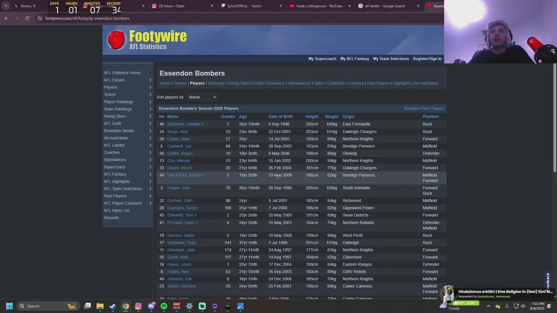Image resolution: width=557 pixels, height=313 pixels.
Task: Click the site info icon in address bar
Action: [40, 18]
